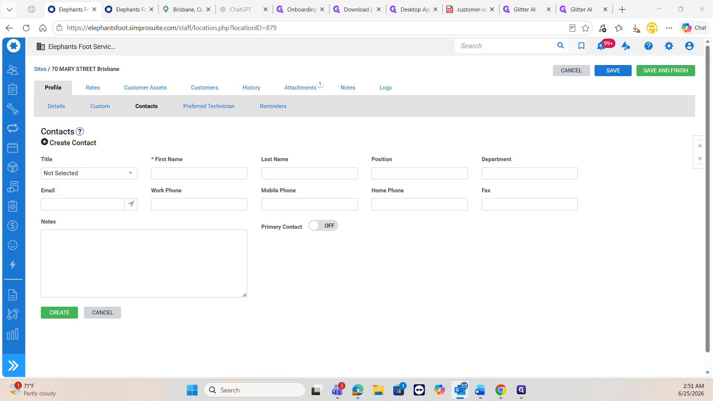Open the Attachments tab
Screen dimensions: 713x401
tap(300, 88)
